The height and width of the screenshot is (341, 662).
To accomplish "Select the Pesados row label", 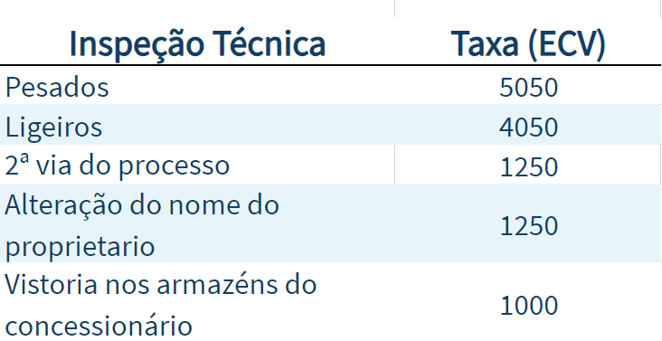I will (57, 87).
